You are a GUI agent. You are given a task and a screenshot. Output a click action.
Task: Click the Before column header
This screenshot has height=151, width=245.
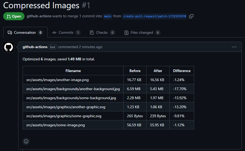coord(135,71)
